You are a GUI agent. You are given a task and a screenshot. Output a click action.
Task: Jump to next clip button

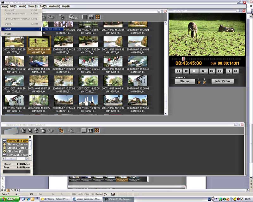pos(236,71)
